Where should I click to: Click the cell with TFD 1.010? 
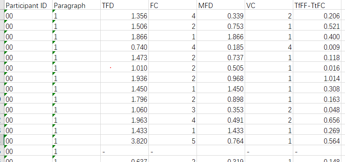tap(124, 67)
